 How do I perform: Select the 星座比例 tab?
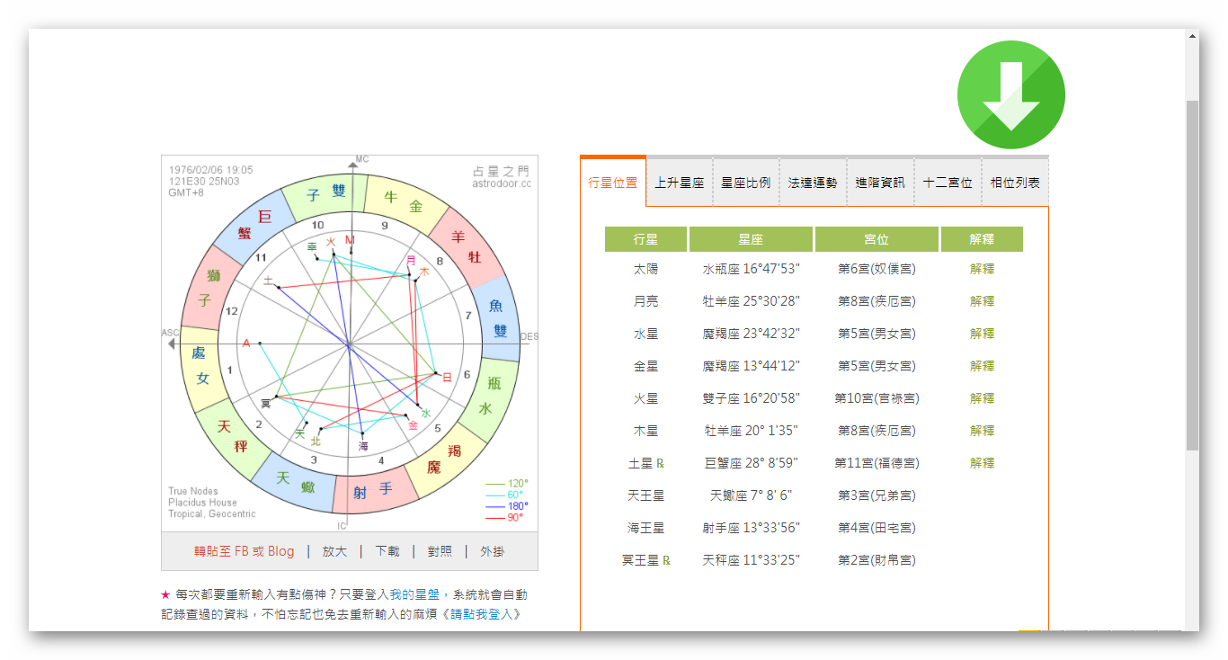[746, 183]
